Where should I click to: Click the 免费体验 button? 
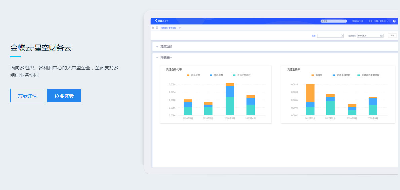pyautogui.click(x=64, y=96)
